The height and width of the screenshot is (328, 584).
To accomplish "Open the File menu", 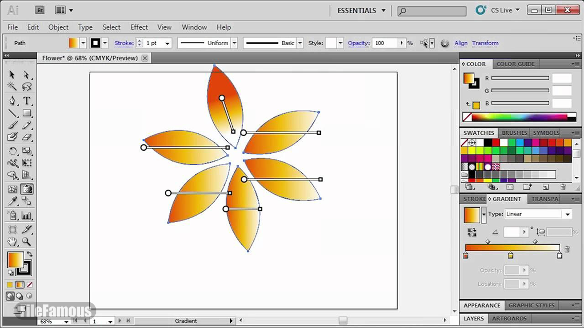I will point(13,27).
